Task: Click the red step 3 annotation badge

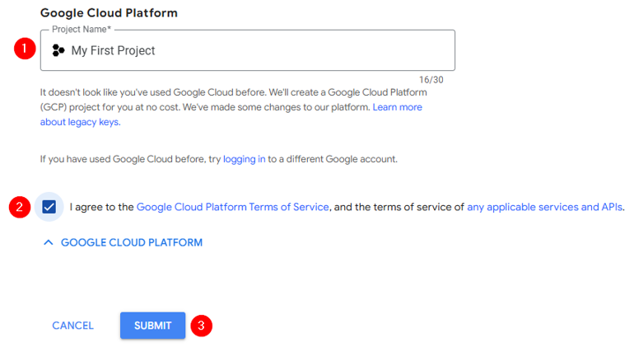Action: point(201,326)
